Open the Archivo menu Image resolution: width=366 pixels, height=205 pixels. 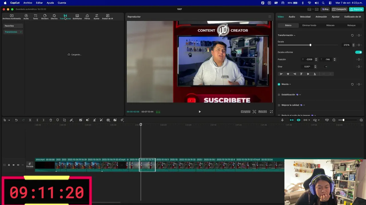[x=28, y=3]
